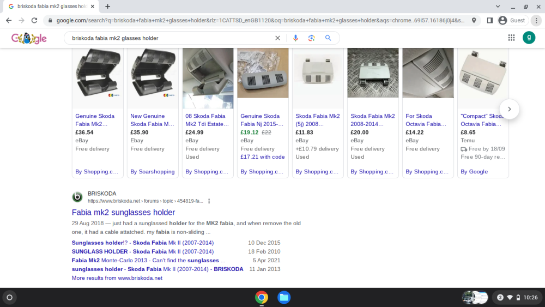Viewport: 545px width, 307px height.
Task: Open the launcher circle on shelf
Action: pos(10,297)
